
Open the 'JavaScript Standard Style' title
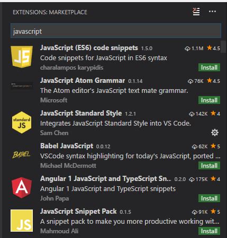pos(81,113)
